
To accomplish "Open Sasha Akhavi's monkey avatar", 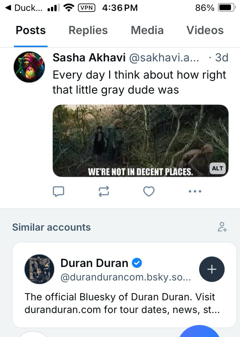I will pos(29,67).
